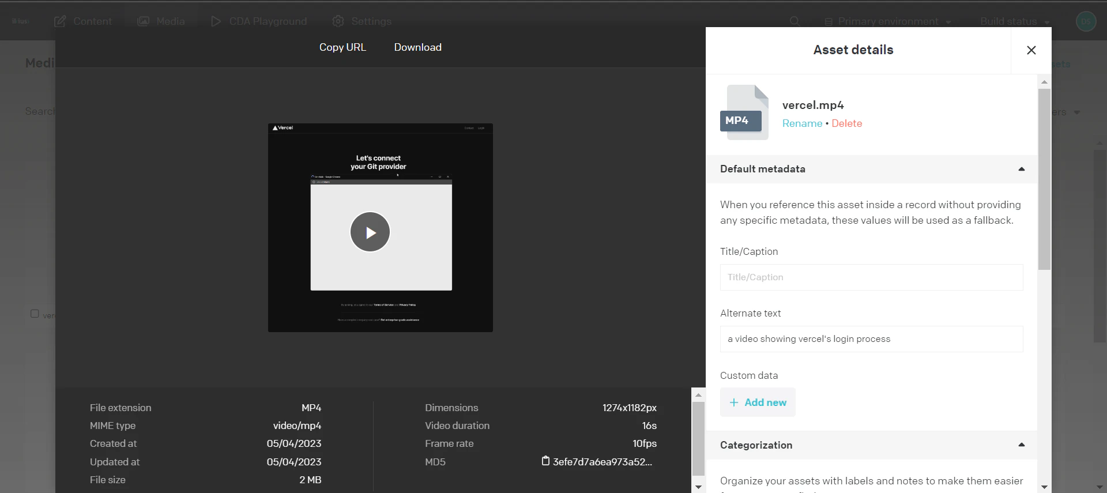1107x493 pixels.
Task: Open the Media tab
Action: (161, 21)
